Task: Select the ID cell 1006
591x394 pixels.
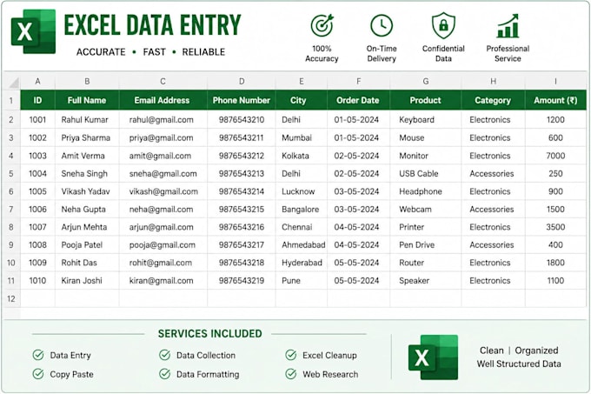Action: (x=37, y=210)
